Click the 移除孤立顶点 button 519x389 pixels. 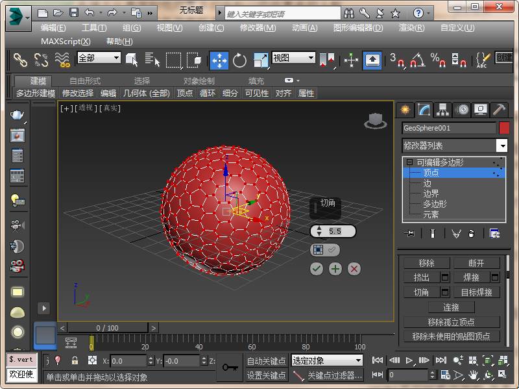click(451, 321)
